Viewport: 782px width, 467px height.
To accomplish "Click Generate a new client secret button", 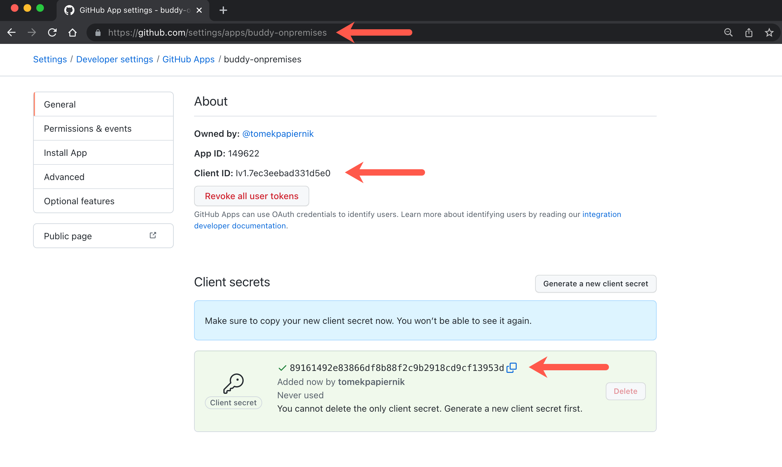I will click(595, 283).
